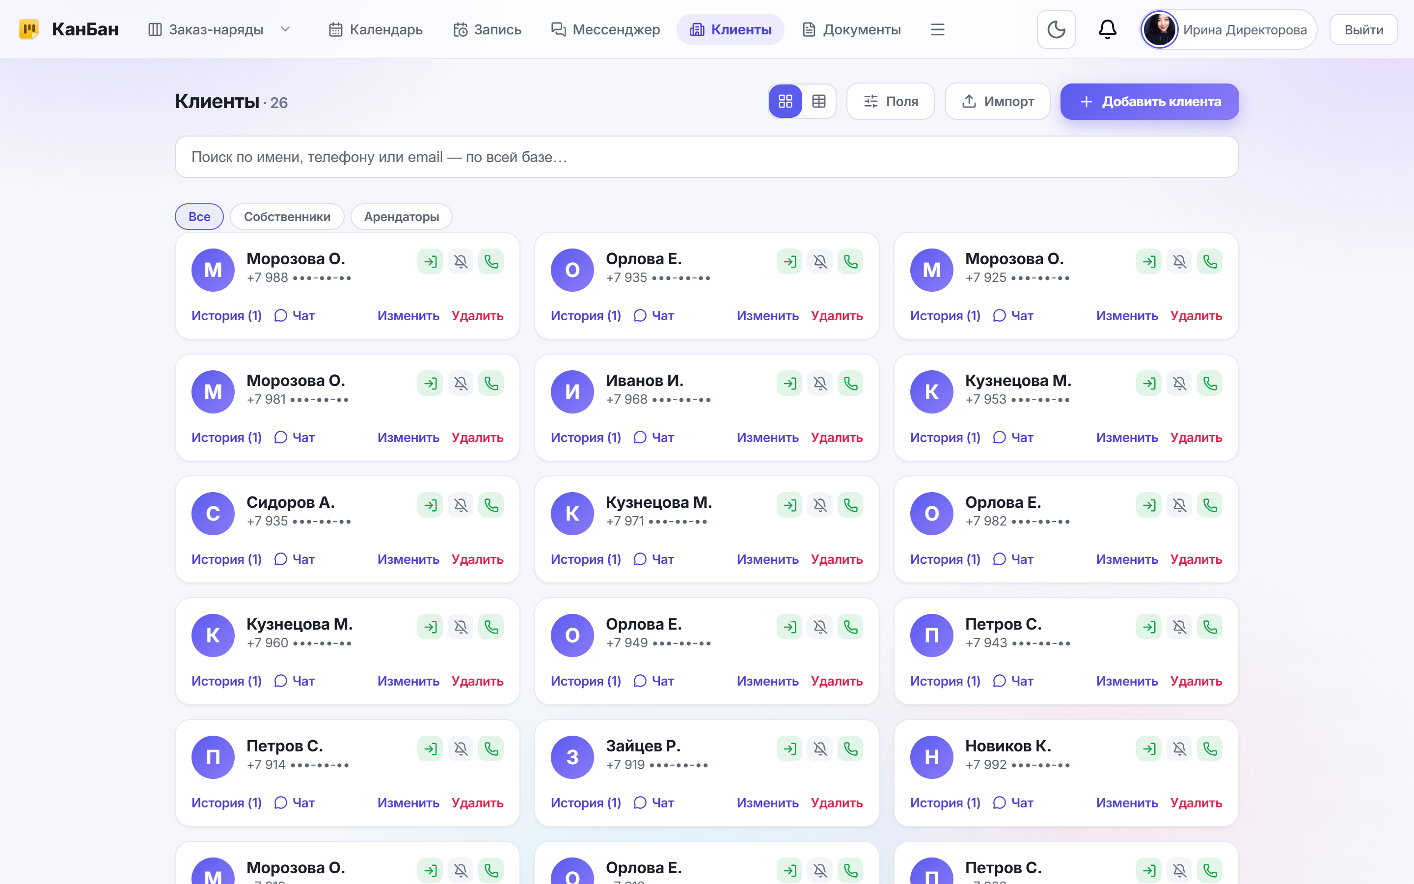This screenshot has height=884, width=1414.
Task: Toggle notifications bell on Сидоров А. card
Action: point(461,505)
